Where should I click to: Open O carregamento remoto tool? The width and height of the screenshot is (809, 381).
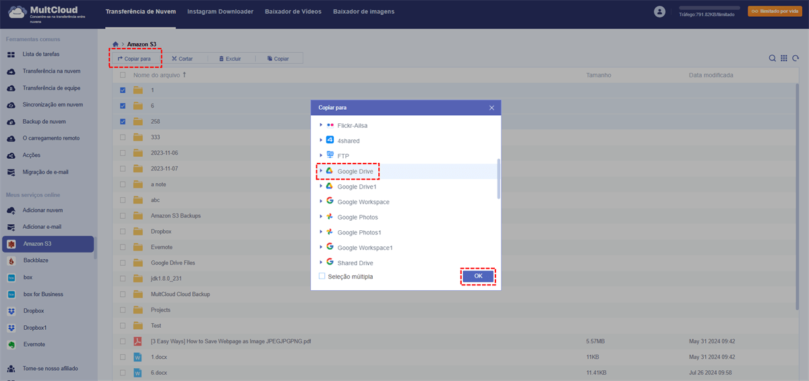pos(51,138)
